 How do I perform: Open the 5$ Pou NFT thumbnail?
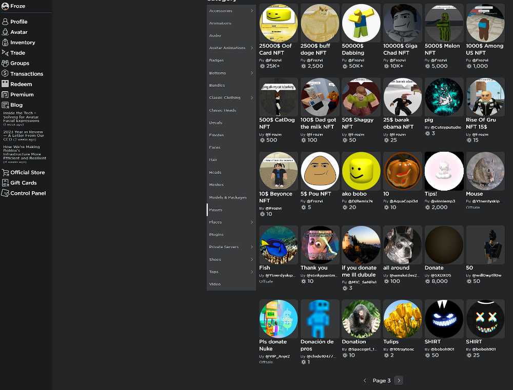(320, 171)
